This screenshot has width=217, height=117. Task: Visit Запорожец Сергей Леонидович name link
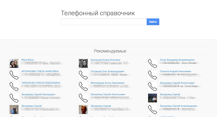pyautogui.click(x=38, y=94)
